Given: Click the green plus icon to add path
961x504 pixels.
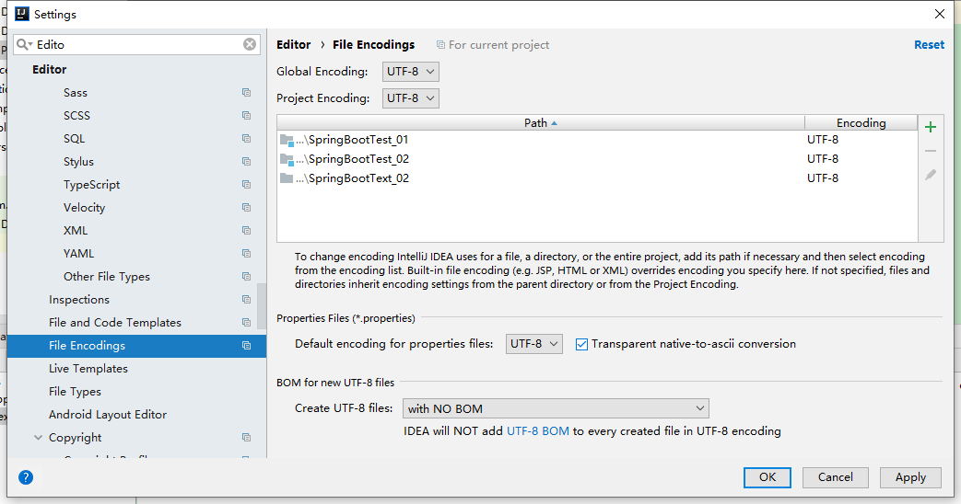Looking at the screenshot, I should pos(931,127).
